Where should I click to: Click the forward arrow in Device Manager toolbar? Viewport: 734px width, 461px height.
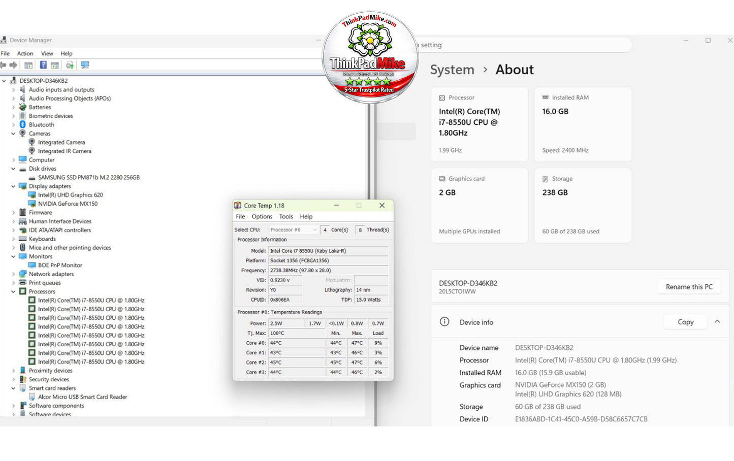(14, 65)
